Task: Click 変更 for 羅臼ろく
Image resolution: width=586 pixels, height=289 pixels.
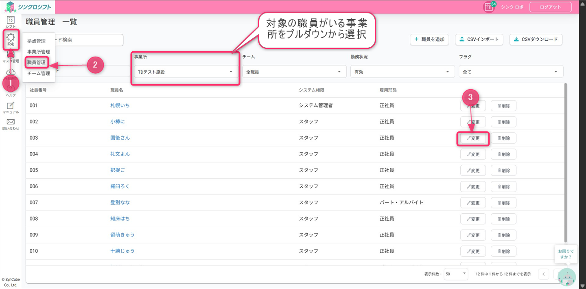Action: [x=473, y=186]
